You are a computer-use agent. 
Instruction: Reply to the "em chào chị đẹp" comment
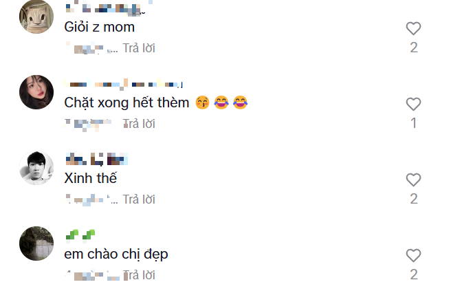click(139, 275)
